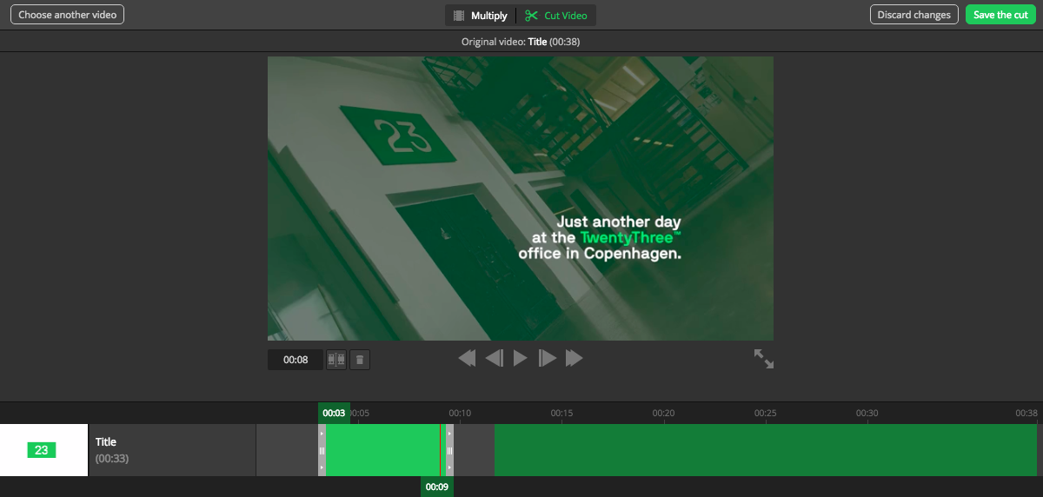Enter fullscreen using the expand arrows icon
The height and width of the screenshot is (497, 1043).
tap(764, 359)
